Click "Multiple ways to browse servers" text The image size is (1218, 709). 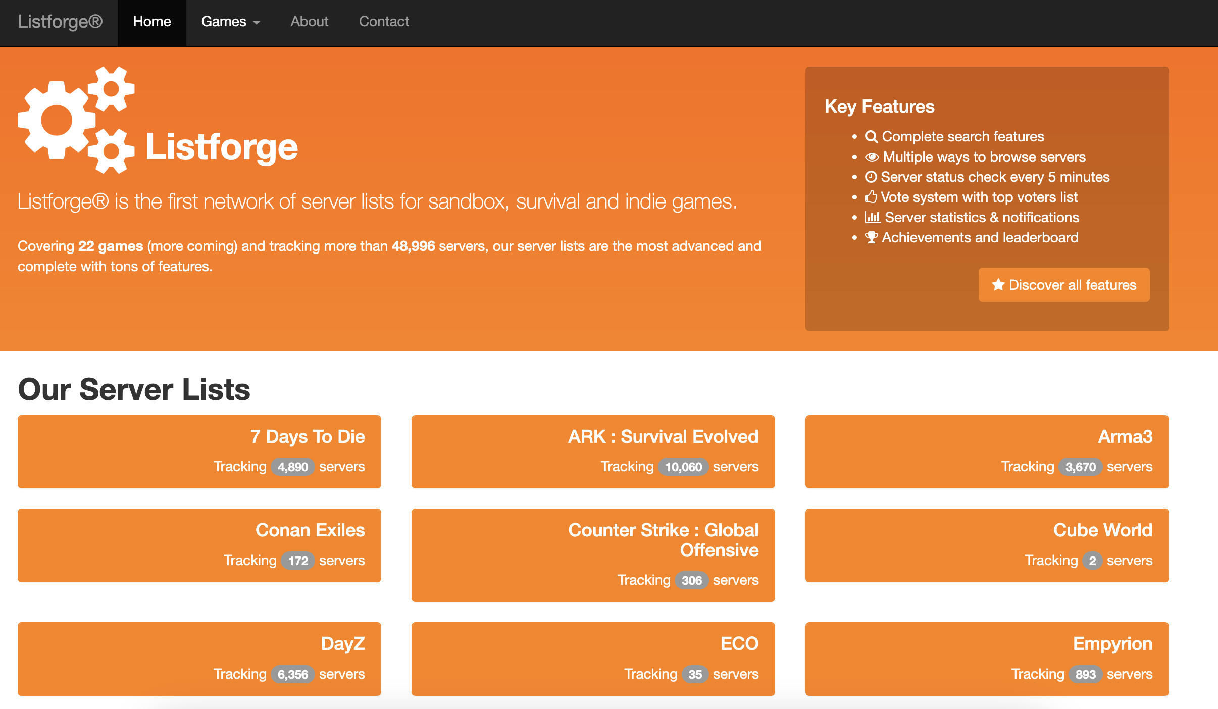pyautogui.click(x=984, y=157)
